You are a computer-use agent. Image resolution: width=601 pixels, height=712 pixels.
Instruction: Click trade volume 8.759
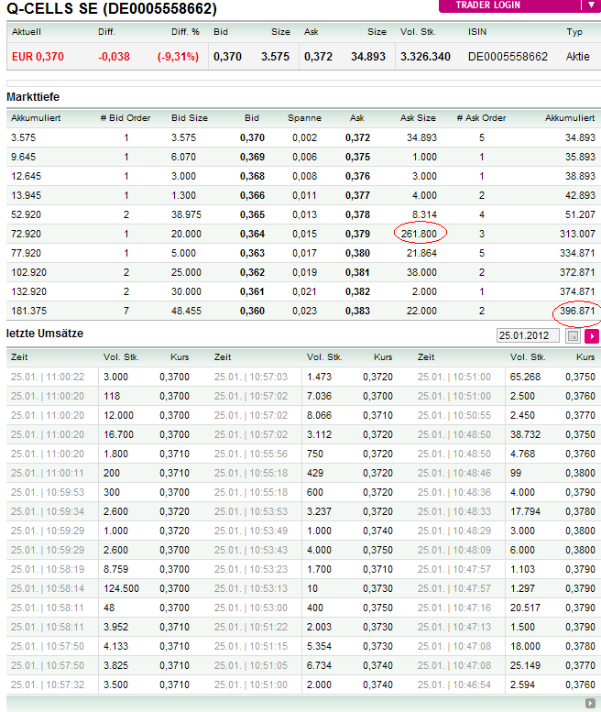point(115,569)
